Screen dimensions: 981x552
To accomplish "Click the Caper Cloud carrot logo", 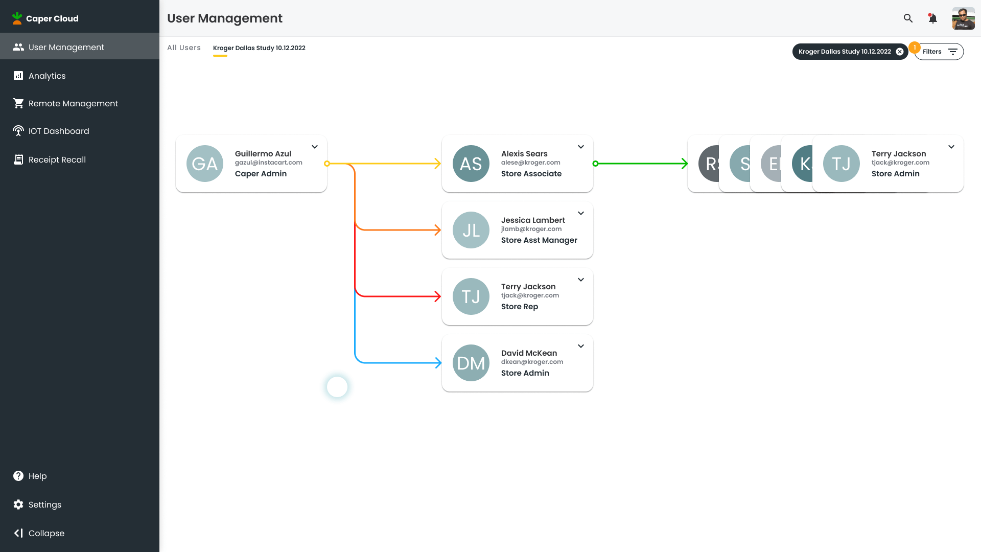I will point(17,18).
